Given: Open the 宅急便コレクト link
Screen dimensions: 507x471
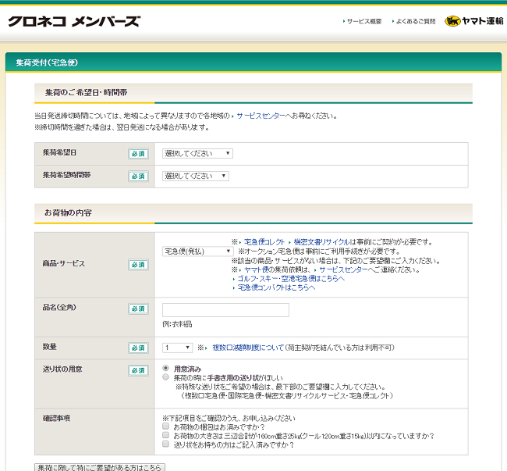Looking at the screenshot, I should coord(264,242).
